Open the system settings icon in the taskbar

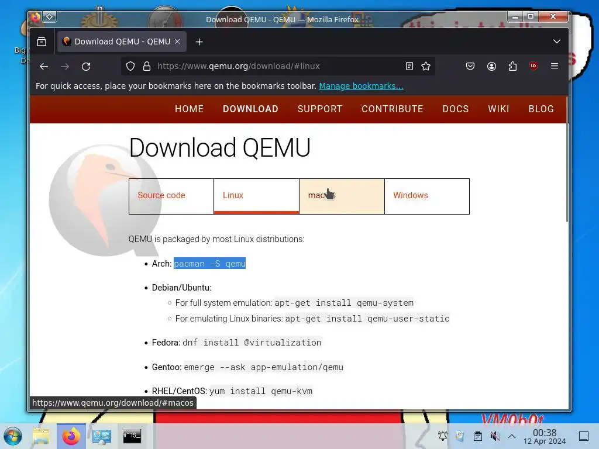102,436
